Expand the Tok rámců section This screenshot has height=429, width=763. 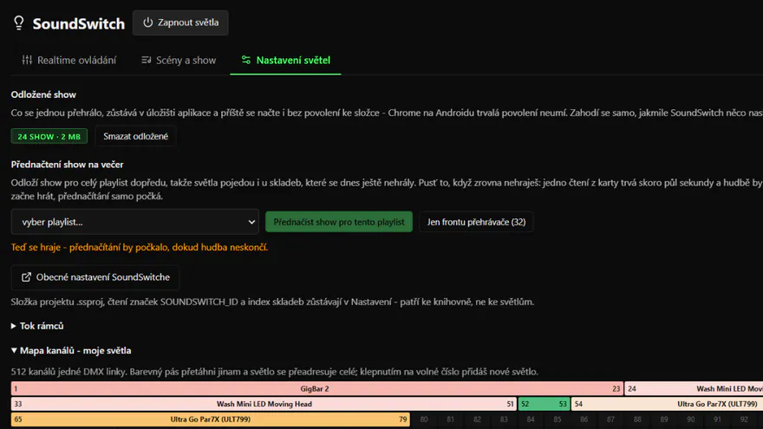(37, 326)
